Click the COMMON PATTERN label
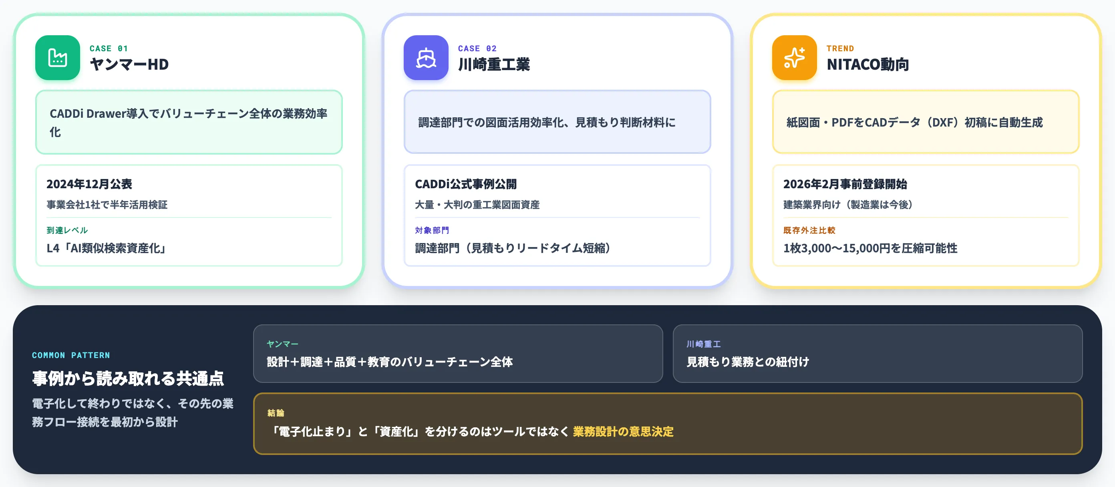This screenshot has height=487, width=1115. 71,355
